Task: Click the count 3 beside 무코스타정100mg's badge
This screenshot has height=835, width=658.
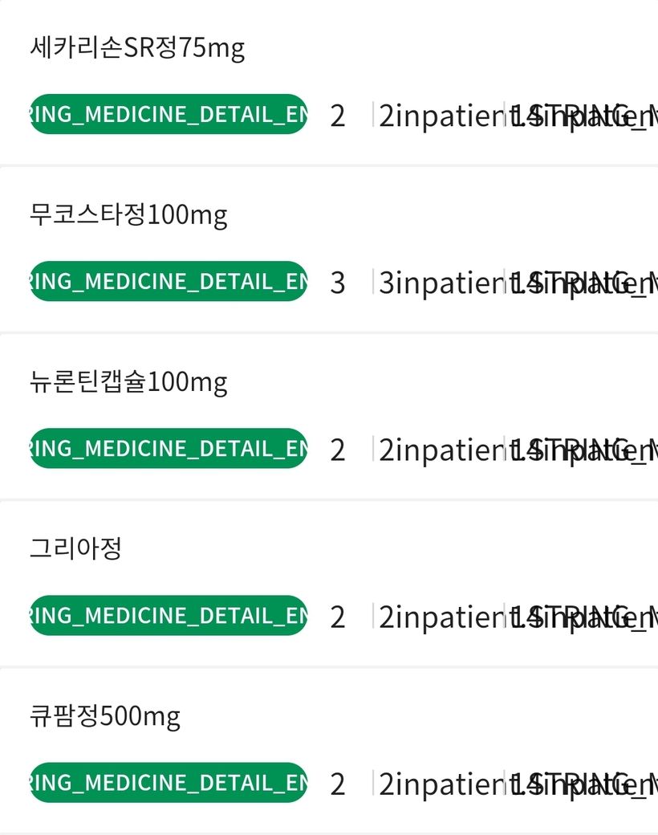Action: (x=338, y=283)
